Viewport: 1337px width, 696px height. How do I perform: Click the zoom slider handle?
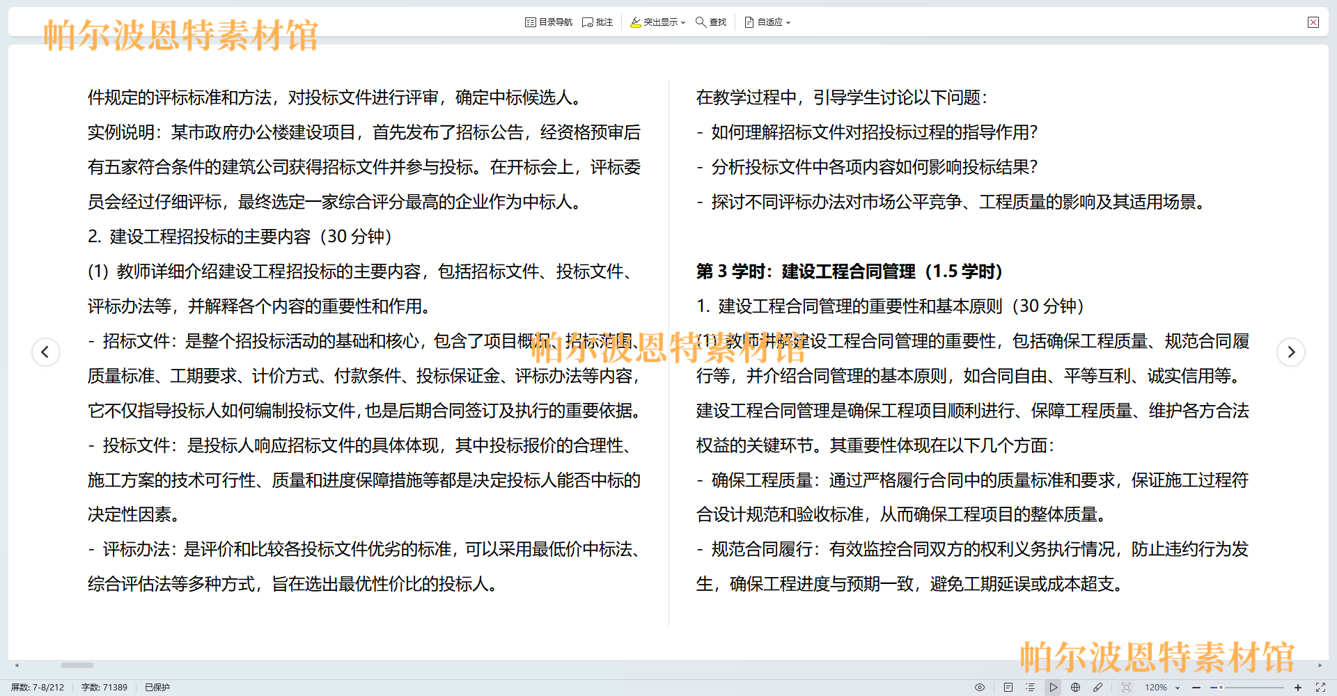pos(1221,687)
